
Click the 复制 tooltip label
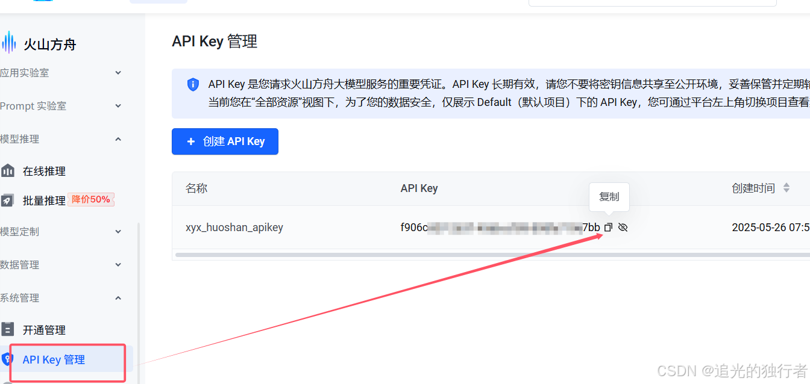609,197
